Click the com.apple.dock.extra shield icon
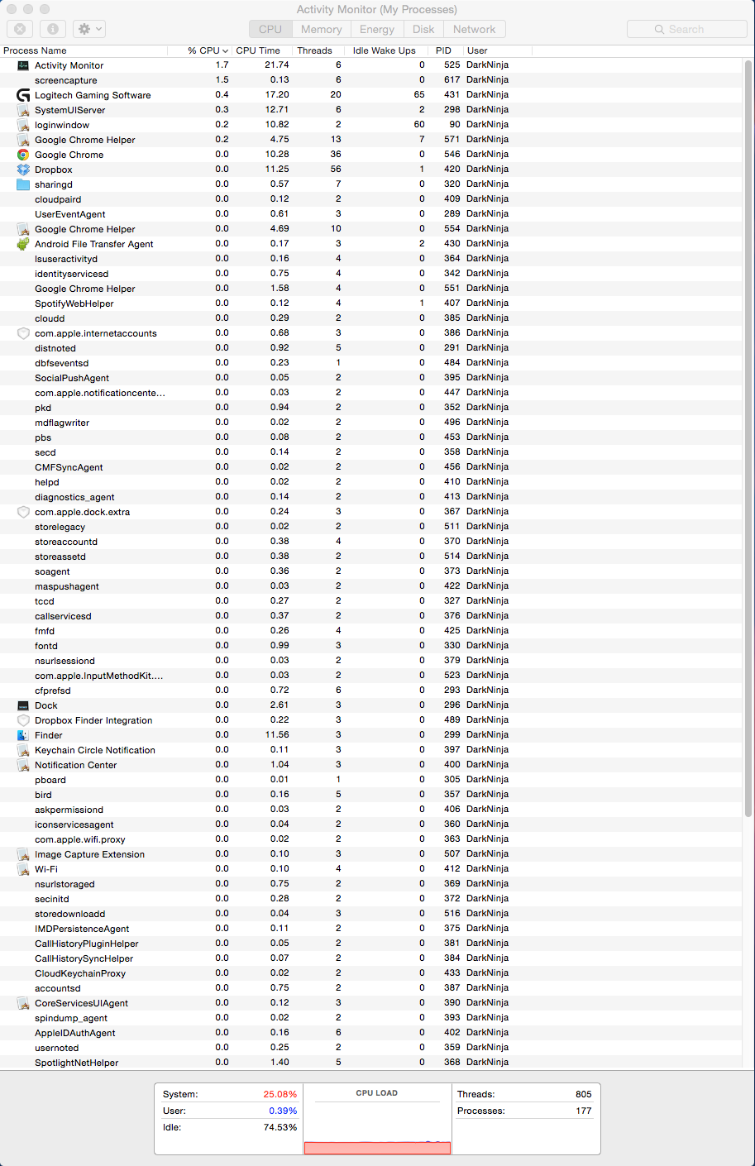 23,512
